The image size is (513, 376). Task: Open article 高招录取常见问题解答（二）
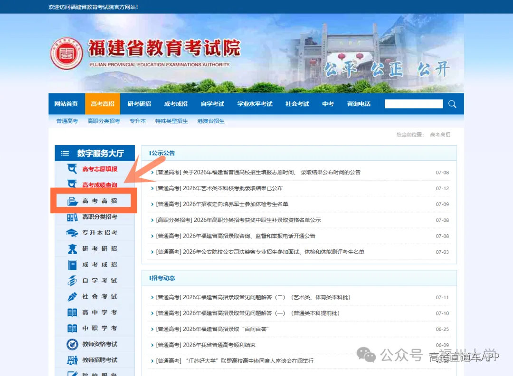[x=253, y=297]
